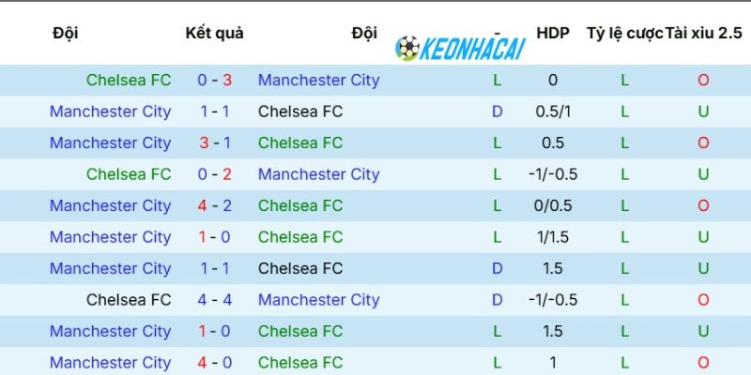Click the first Đội column header
The image size is (751, 375).
(66, 33)
